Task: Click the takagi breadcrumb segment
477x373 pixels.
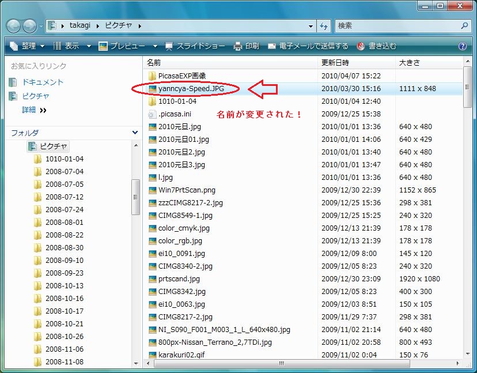Action: (80, 25)
